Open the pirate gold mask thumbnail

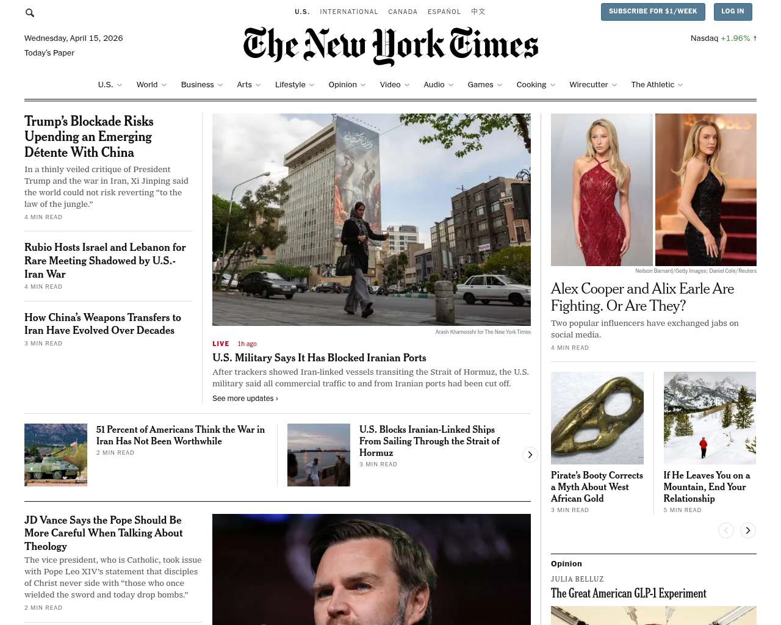point(597,418)
